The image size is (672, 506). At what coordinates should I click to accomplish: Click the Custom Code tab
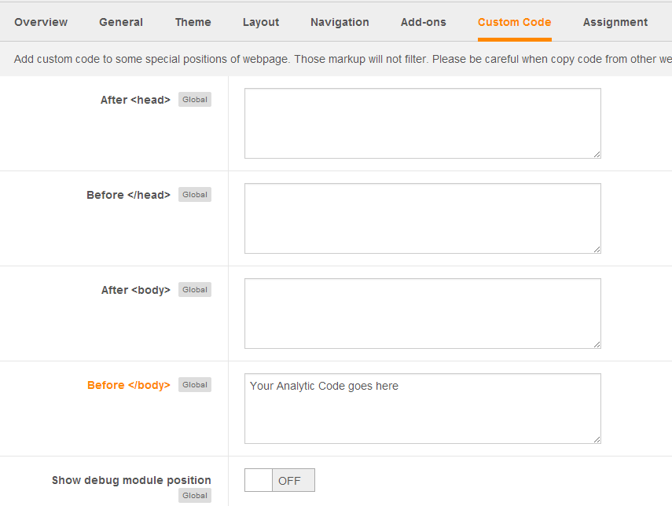point(514,22)
